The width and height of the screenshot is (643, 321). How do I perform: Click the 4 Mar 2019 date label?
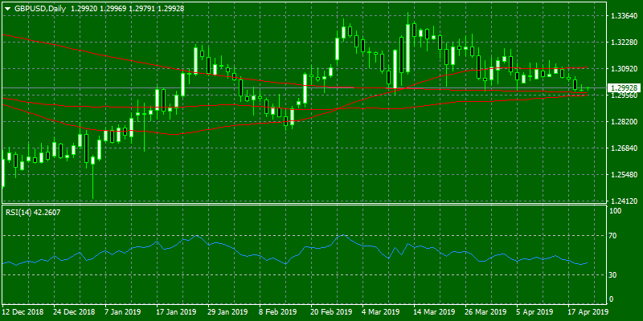(380, 311)
